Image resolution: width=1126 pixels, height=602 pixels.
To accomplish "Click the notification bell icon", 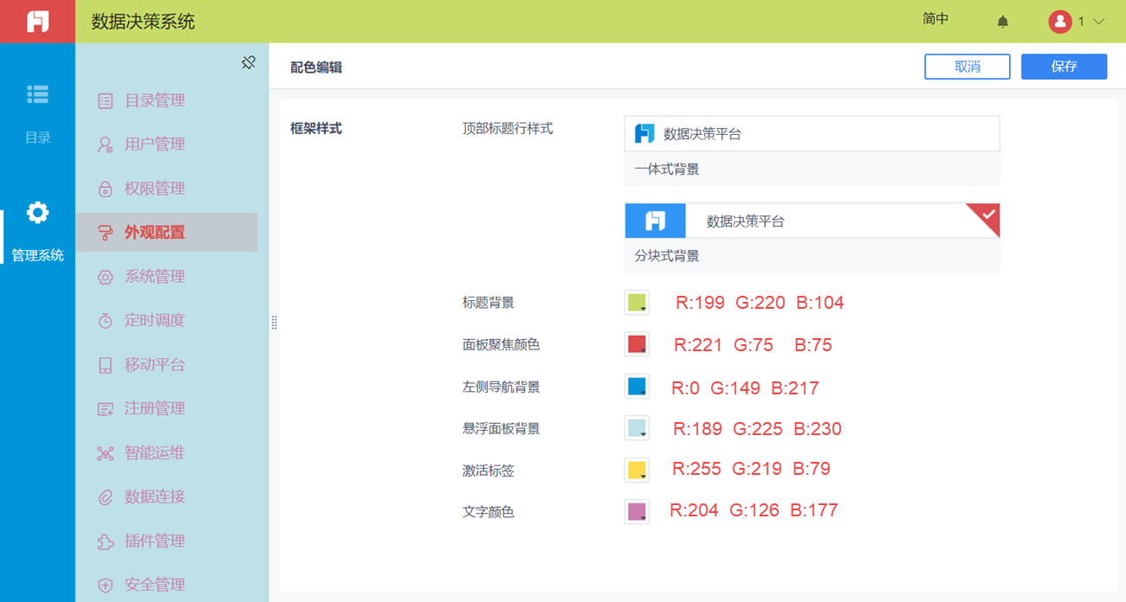I will (x=1003, y=22).
